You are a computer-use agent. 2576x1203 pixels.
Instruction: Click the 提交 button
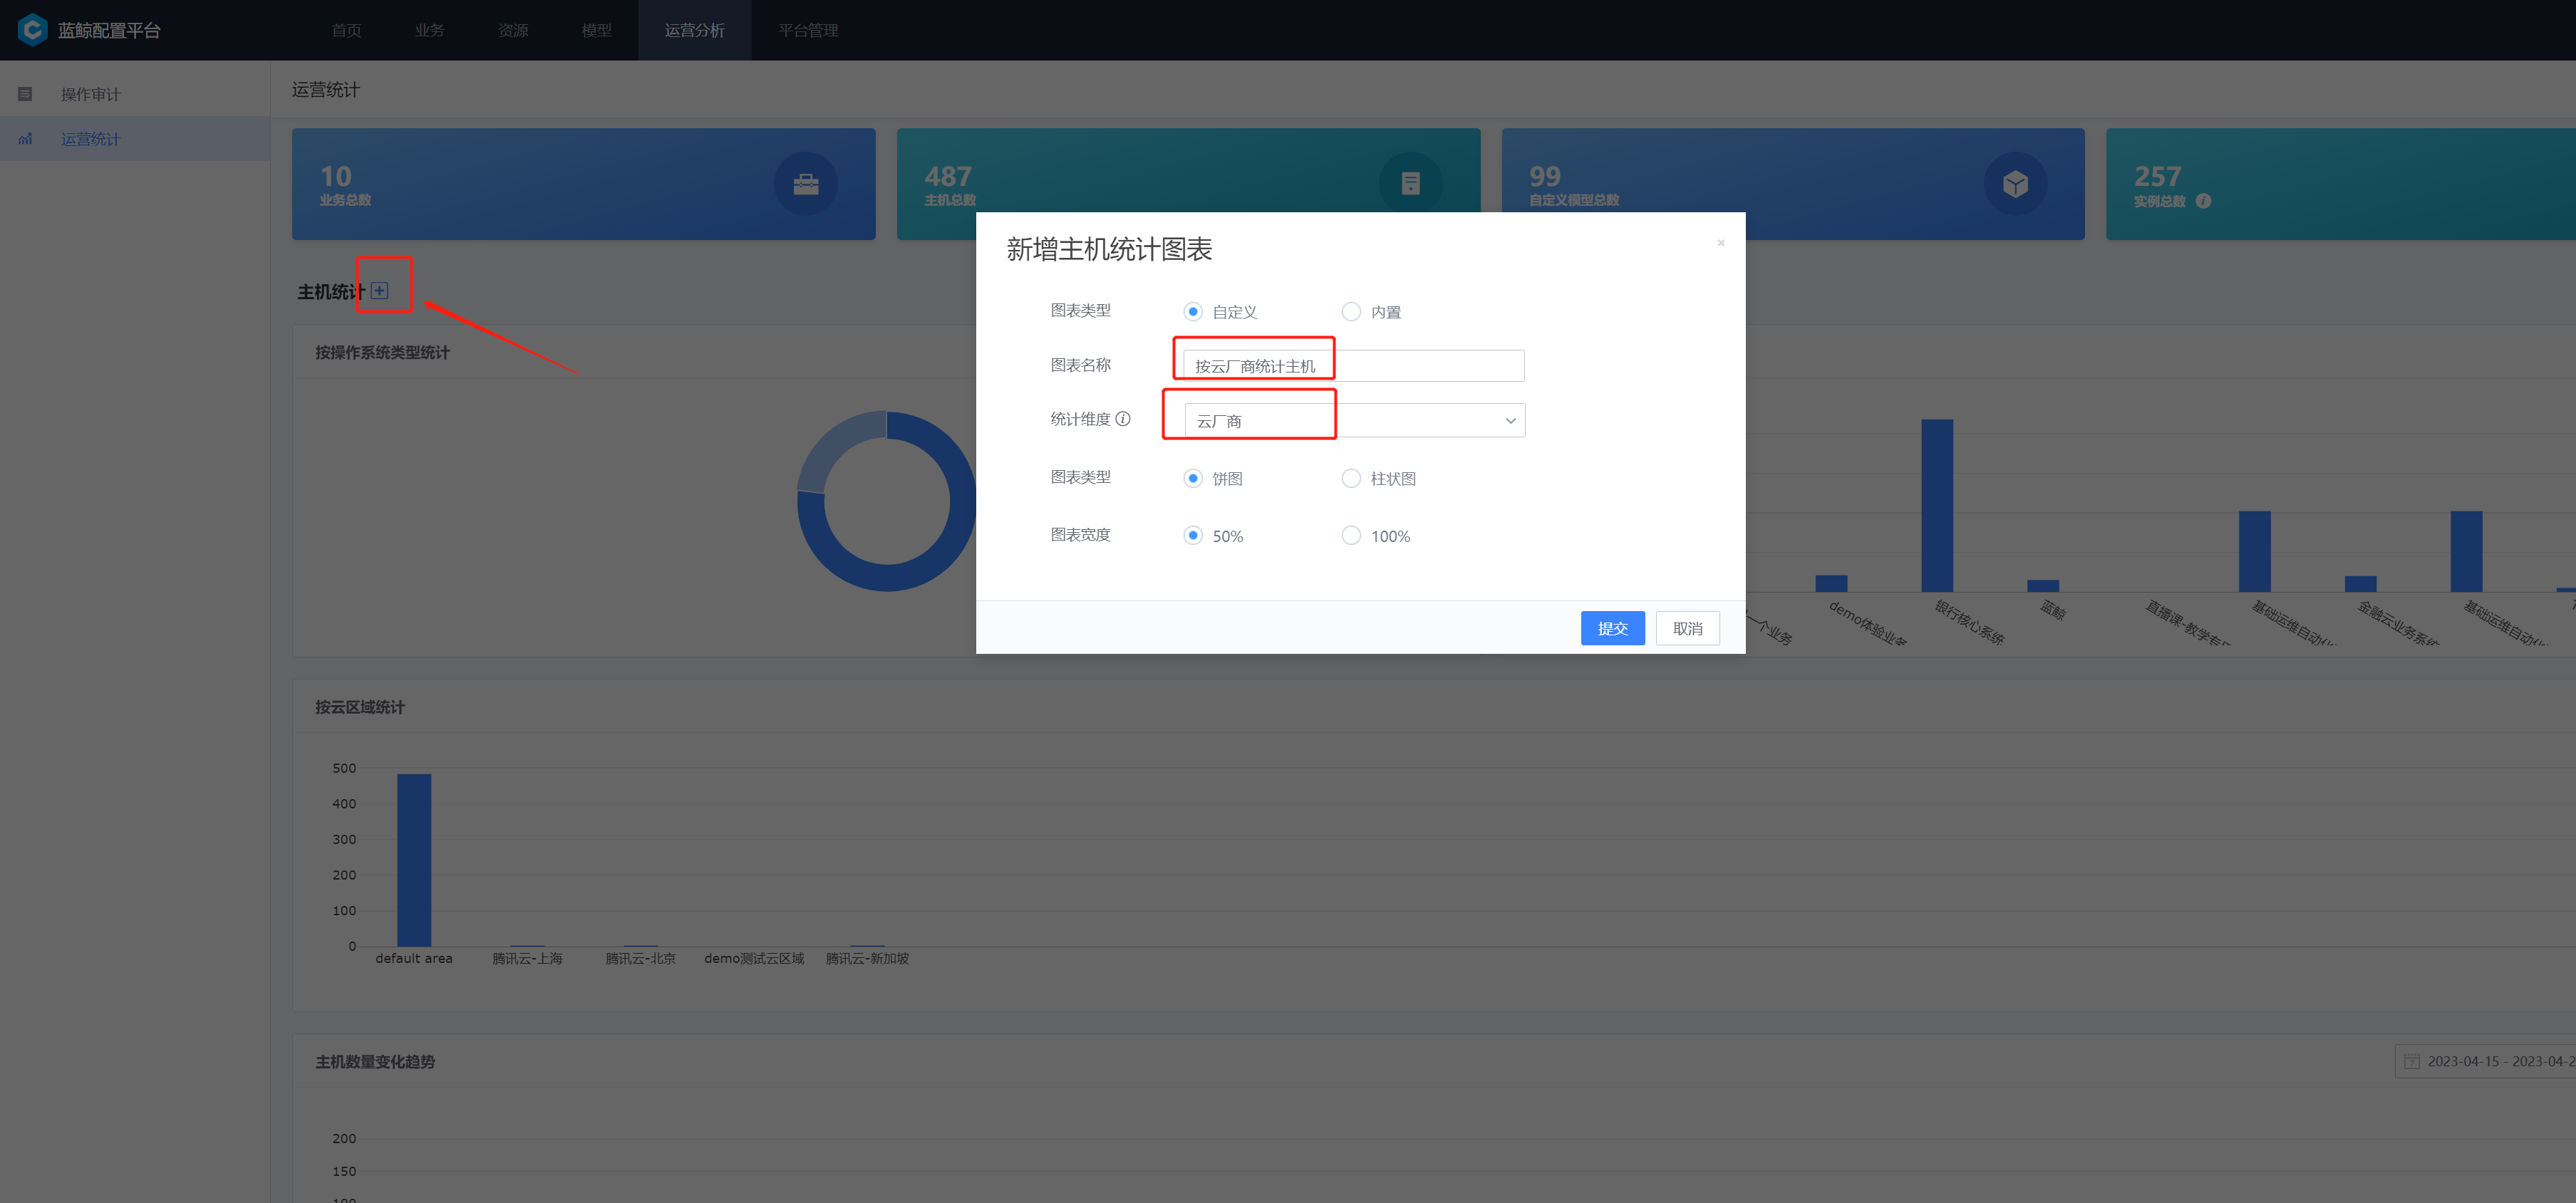(x=1612, y=628)
